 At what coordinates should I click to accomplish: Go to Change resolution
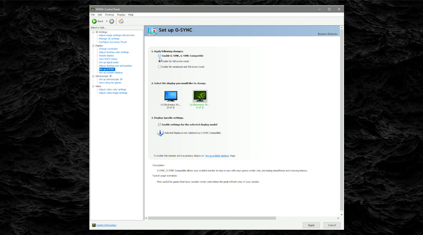(108, 49)
